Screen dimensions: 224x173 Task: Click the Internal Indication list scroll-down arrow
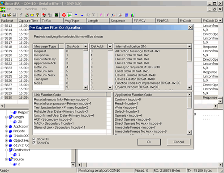190,88
